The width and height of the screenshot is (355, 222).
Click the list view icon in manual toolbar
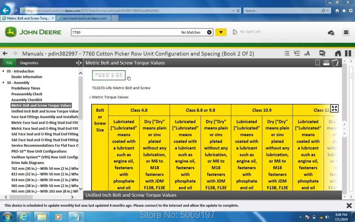click(287, 53)
